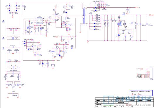Select the upper common-mode choke in the input filter
Screen dimensions: 154x108
[x=13, y=38]
